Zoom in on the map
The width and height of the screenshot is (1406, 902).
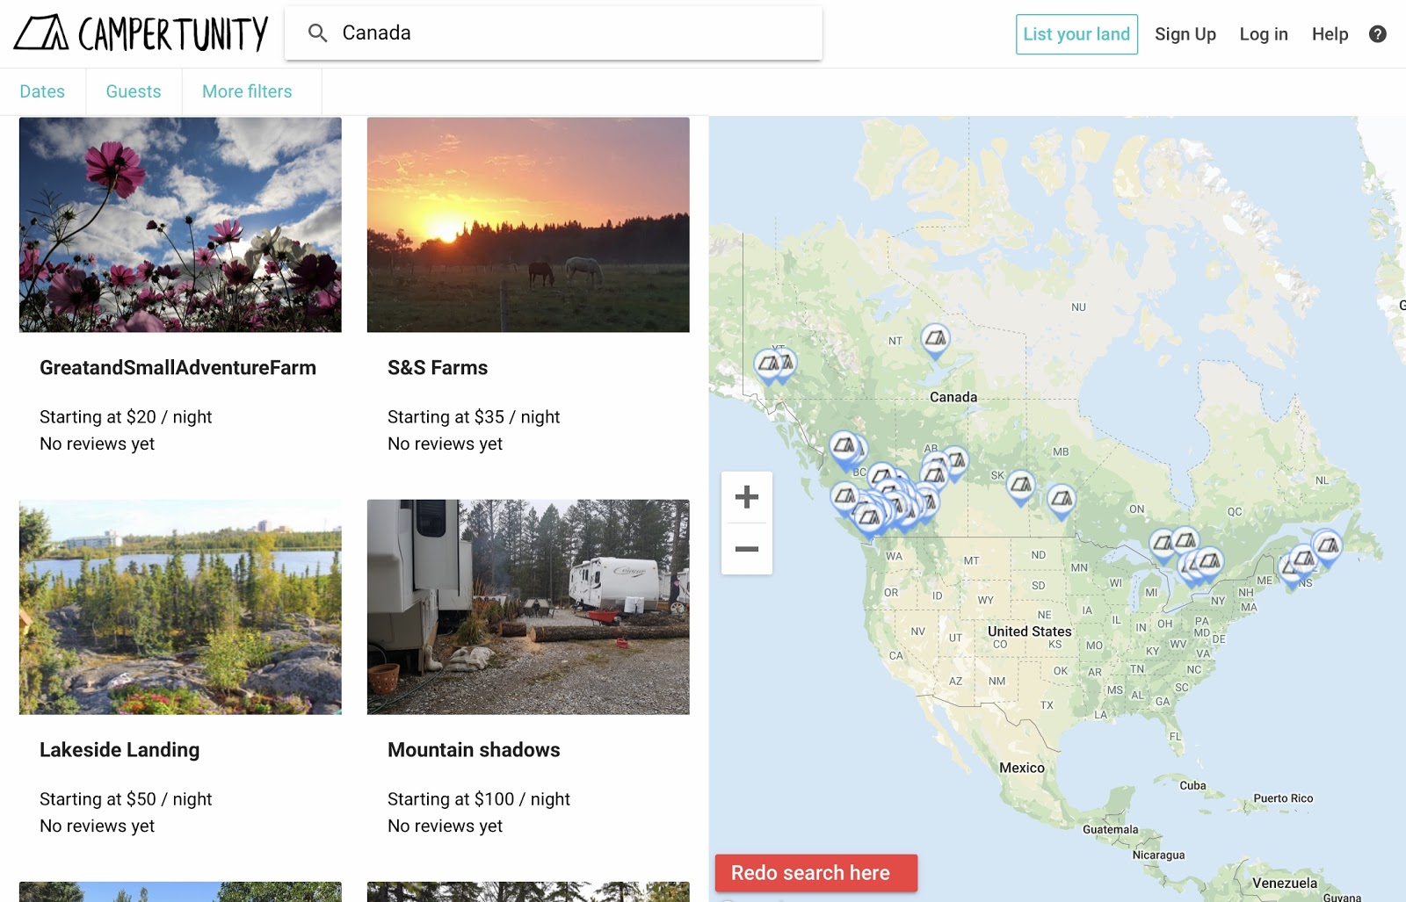point(746,497)
